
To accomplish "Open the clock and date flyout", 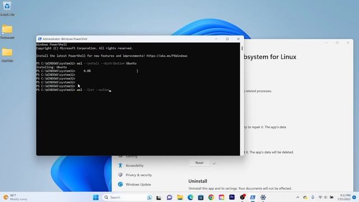I will tap(344, 197).
